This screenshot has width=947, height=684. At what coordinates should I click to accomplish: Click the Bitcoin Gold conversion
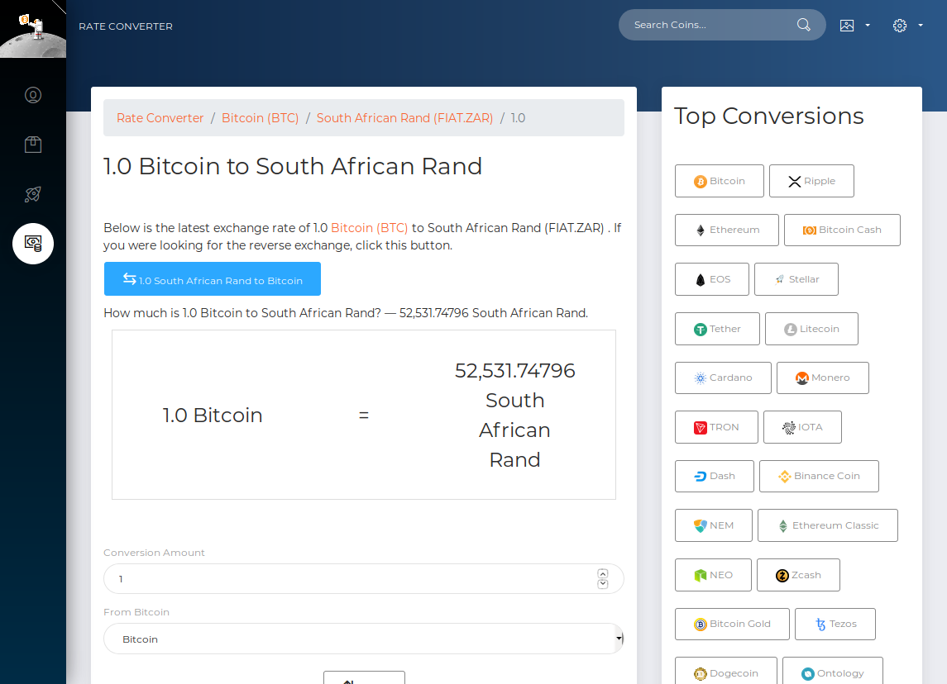[x=732, y=624]
